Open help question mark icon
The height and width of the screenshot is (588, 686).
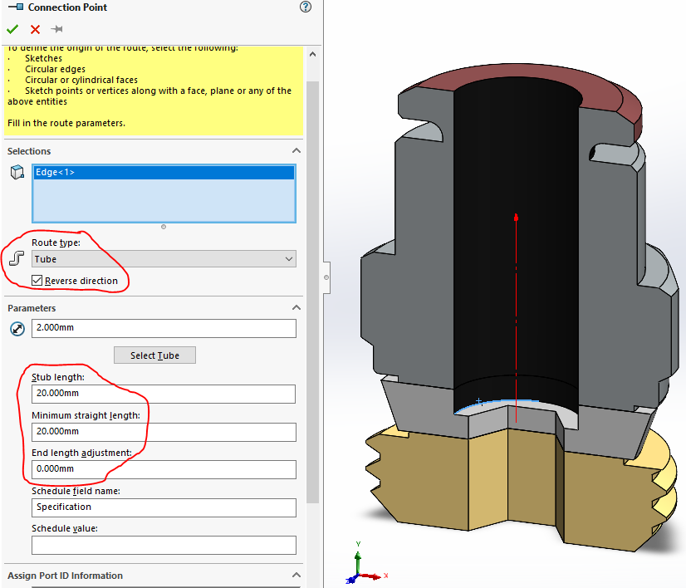coord(306,7)
